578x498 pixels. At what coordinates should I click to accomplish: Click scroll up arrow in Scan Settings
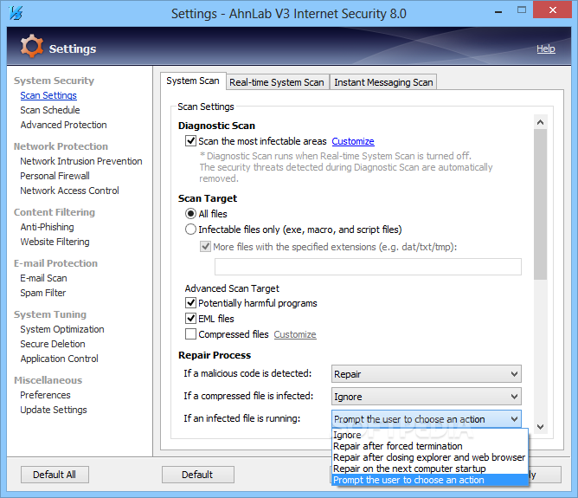pos(541,122)
